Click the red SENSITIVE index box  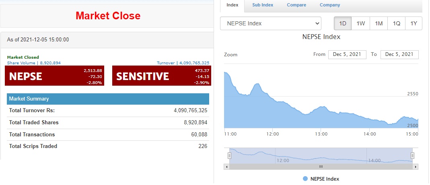[161, 76]
